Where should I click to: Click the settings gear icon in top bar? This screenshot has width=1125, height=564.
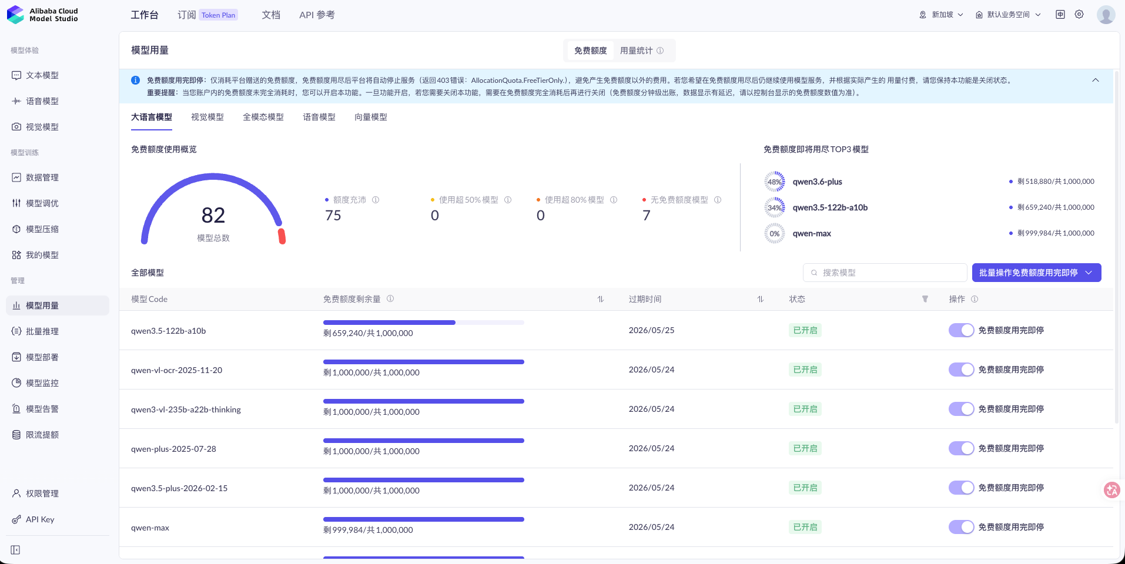click(x=1079, y=15)
